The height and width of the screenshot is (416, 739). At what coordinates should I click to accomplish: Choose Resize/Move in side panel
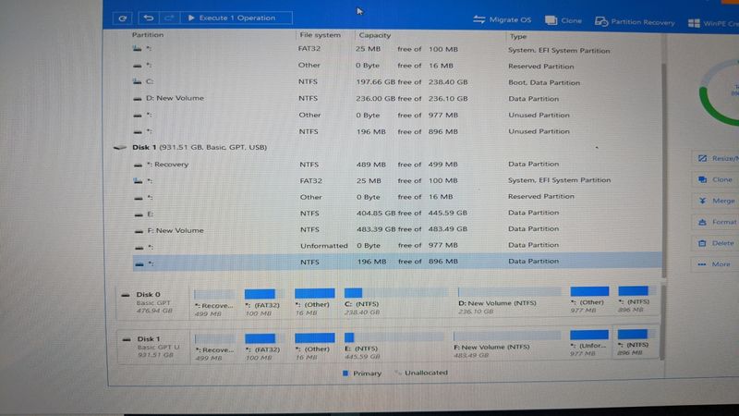pyautogui.click(x=715, y=158)
